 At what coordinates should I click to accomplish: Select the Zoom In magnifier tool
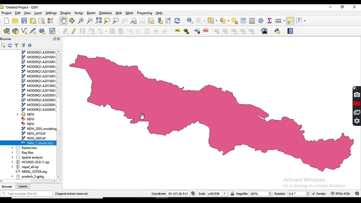(81, 21)
